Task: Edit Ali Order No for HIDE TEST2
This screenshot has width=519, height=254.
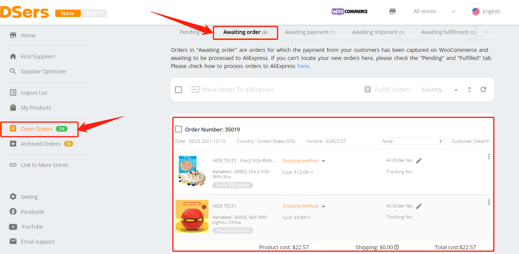Action: click(419, 160)
